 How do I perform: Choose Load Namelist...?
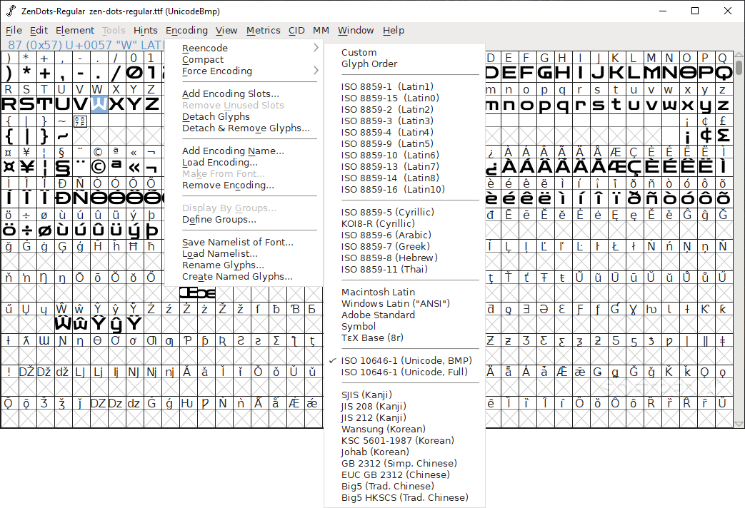tap(219, 253)
